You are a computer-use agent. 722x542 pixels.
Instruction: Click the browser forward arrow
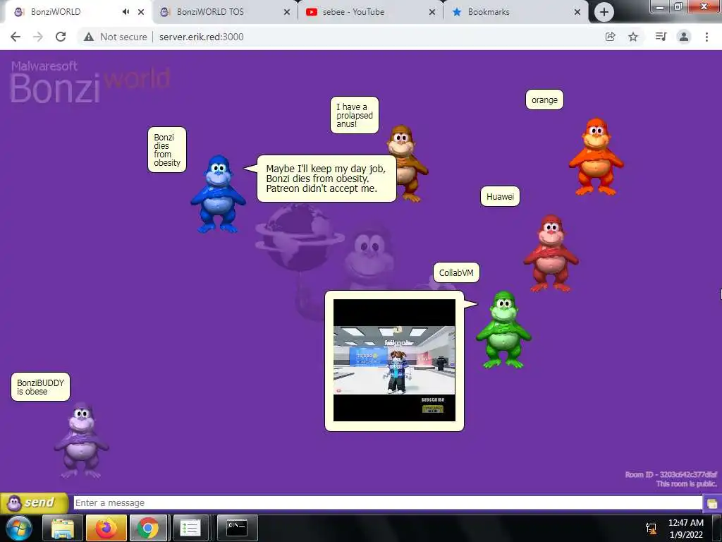point(38,37)
